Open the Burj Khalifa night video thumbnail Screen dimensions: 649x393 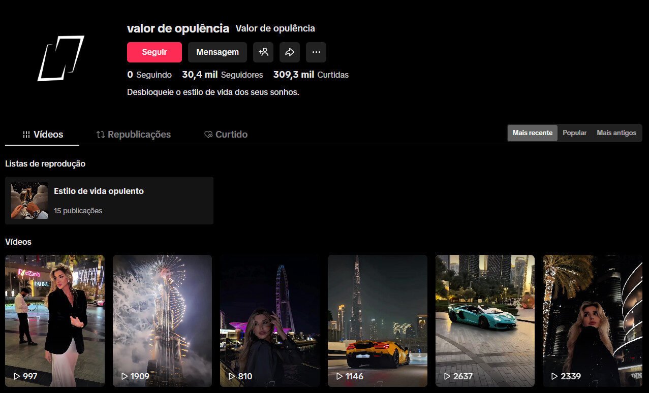click(x=377, y=320)
